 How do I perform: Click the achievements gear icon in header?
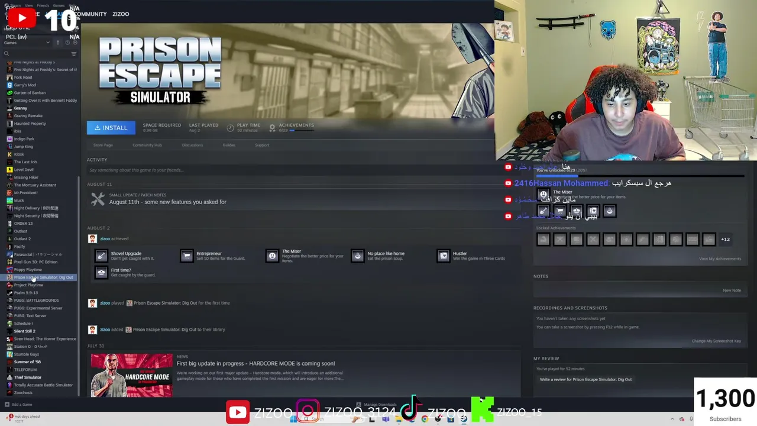click(272, 127)
